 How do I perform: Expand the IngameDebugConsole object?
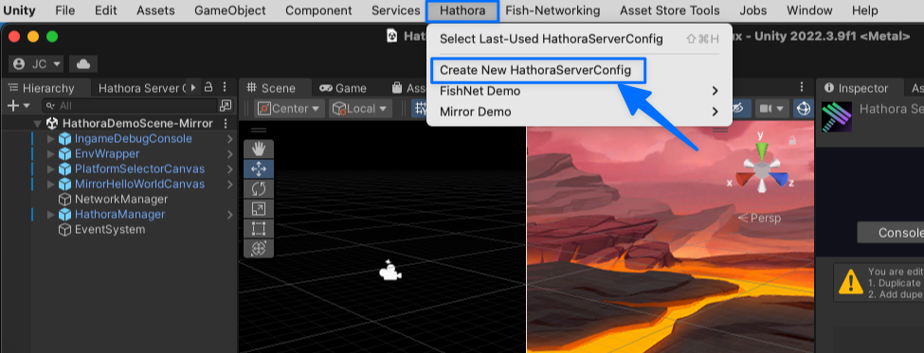coord(50,139)
